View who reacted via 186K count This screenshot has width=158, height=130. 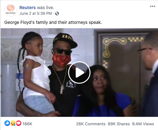pyautogui.click(x=27, y=124)
